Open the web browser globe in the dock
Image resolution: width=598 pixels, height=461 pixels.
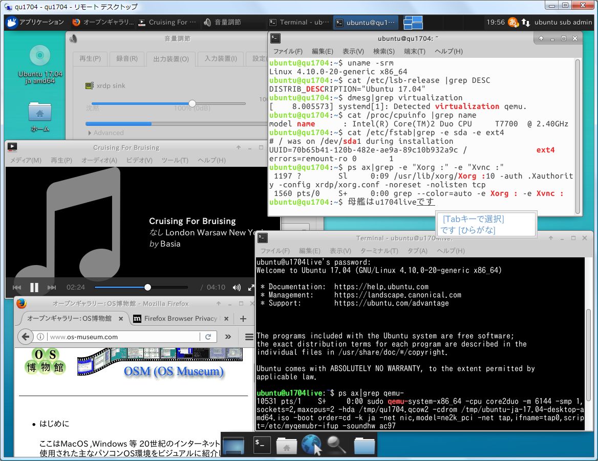311,445
